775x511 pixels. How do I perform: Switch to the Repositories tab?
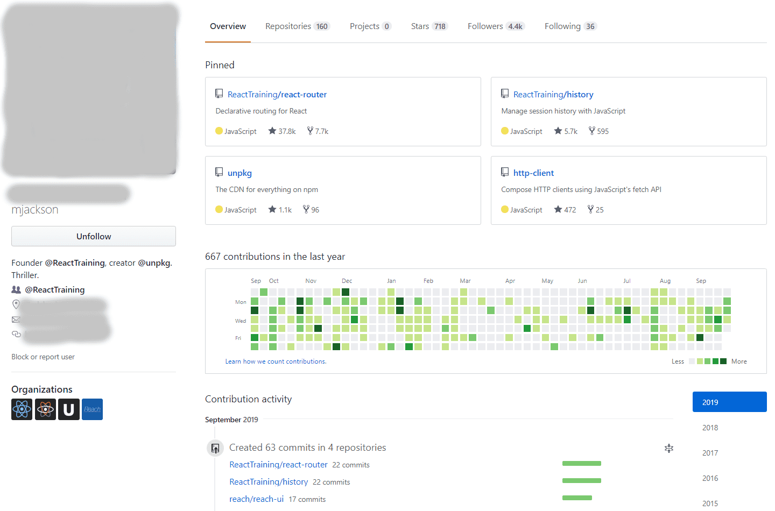click(297, 26)
